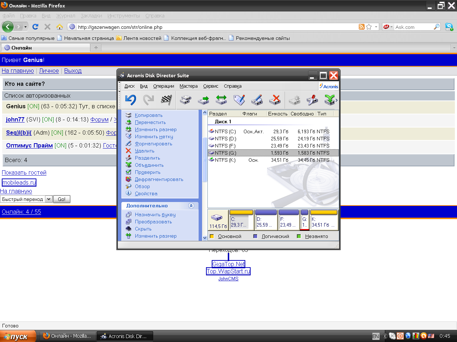This screenshot has height=342, width=457.
Task: Click the Delete partition toolbar icon with the red X
Action: [275, 100]
